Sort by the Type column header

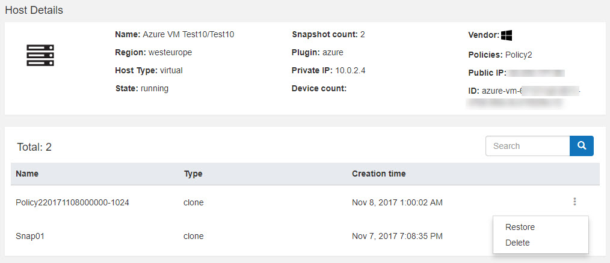pos(193,174)
